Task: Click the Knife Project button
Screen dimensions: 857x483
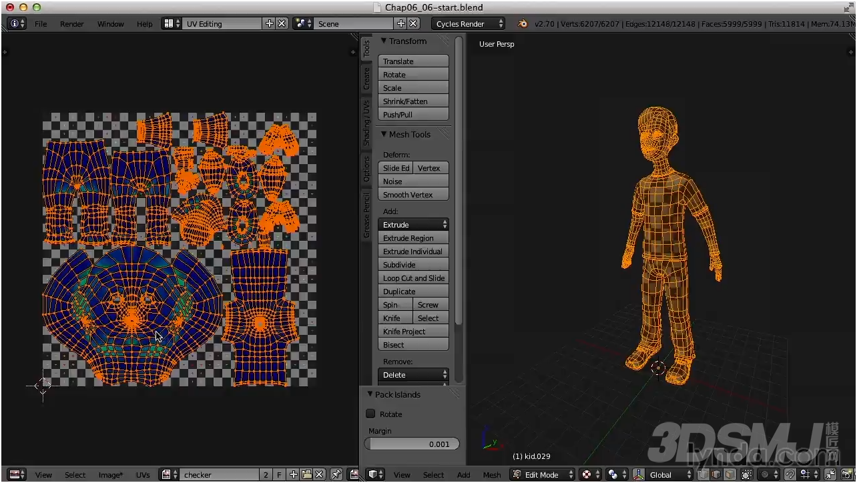Action: pos(413,332)
